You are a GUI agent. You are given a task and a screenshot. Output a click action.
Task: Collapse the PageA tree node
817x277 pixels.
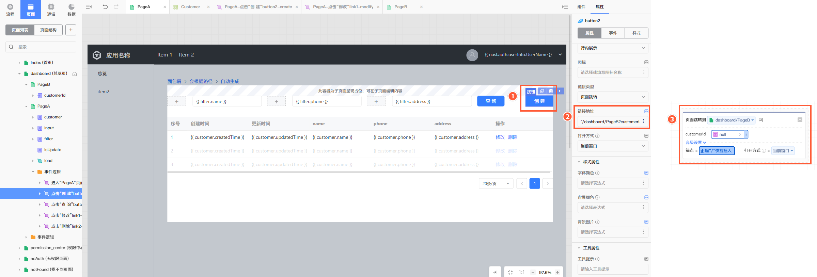click(x=26, y=107)
